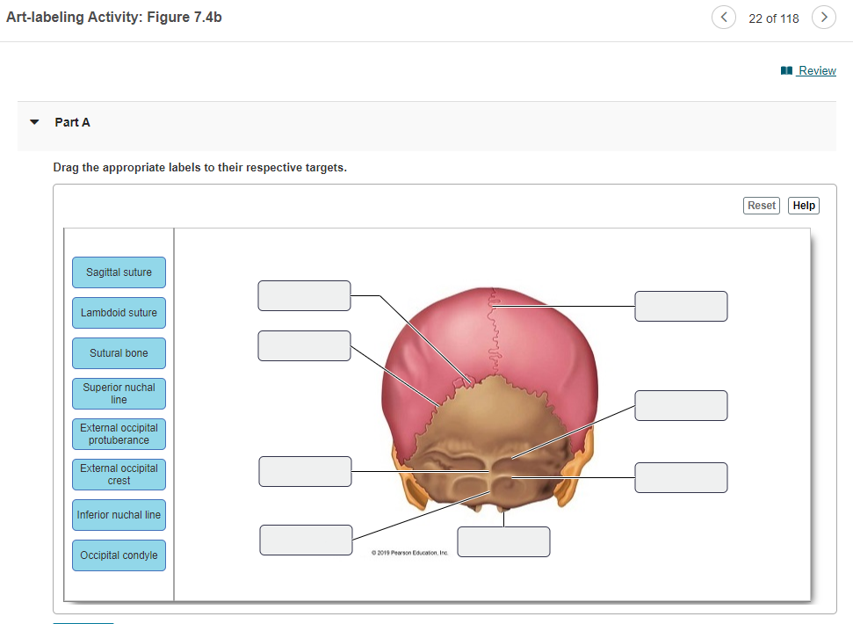This screenshot has width=853, height=624.
Task: Select the Occipital condyle label tile
Action: (119, 555)
